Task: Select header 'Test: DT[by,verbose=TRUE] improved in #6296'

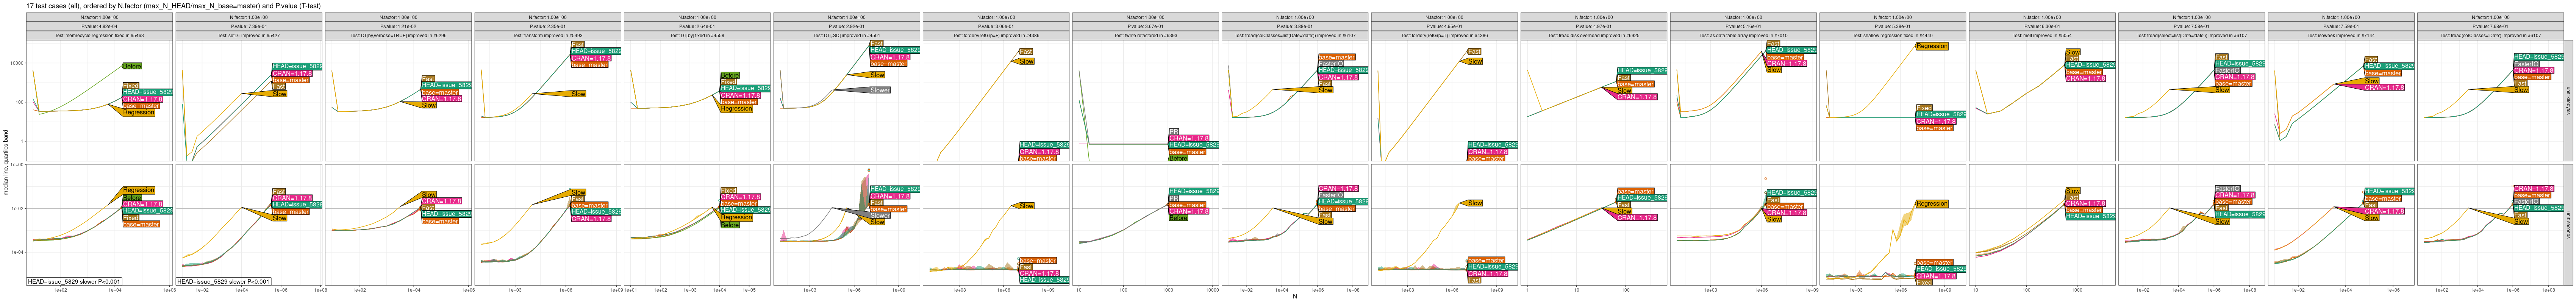Action: point(398,35)
